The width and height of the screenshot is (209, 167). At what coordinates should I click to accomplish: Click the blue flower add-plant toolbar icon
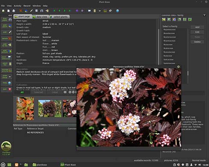point(26,11)
